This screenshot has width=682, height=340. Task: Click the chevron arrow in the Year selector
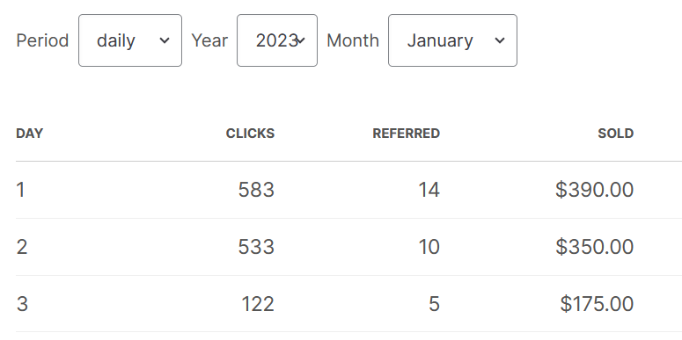[301, 40]
